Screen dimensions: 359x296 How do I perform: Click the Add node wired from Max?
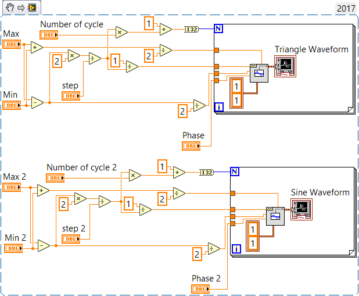click(x=37, y=48)
